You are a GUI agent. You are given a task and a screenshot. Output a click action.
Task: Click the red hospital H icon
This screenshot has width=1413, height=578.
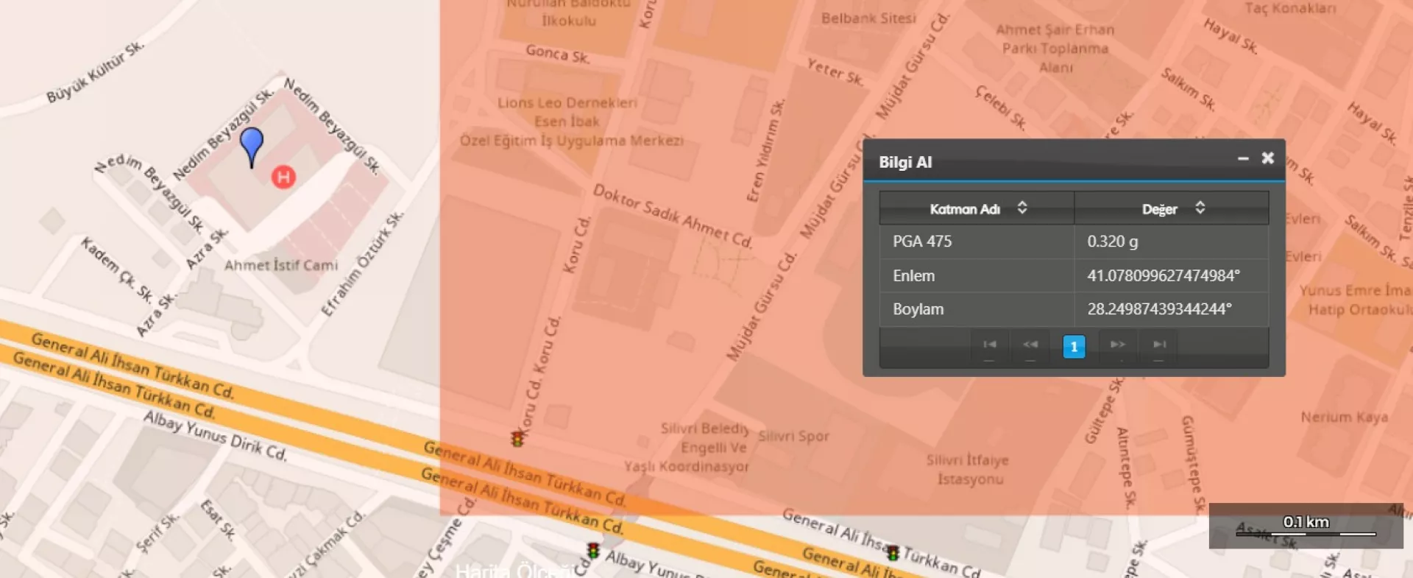pyautogui.click(x=283, y=177)
